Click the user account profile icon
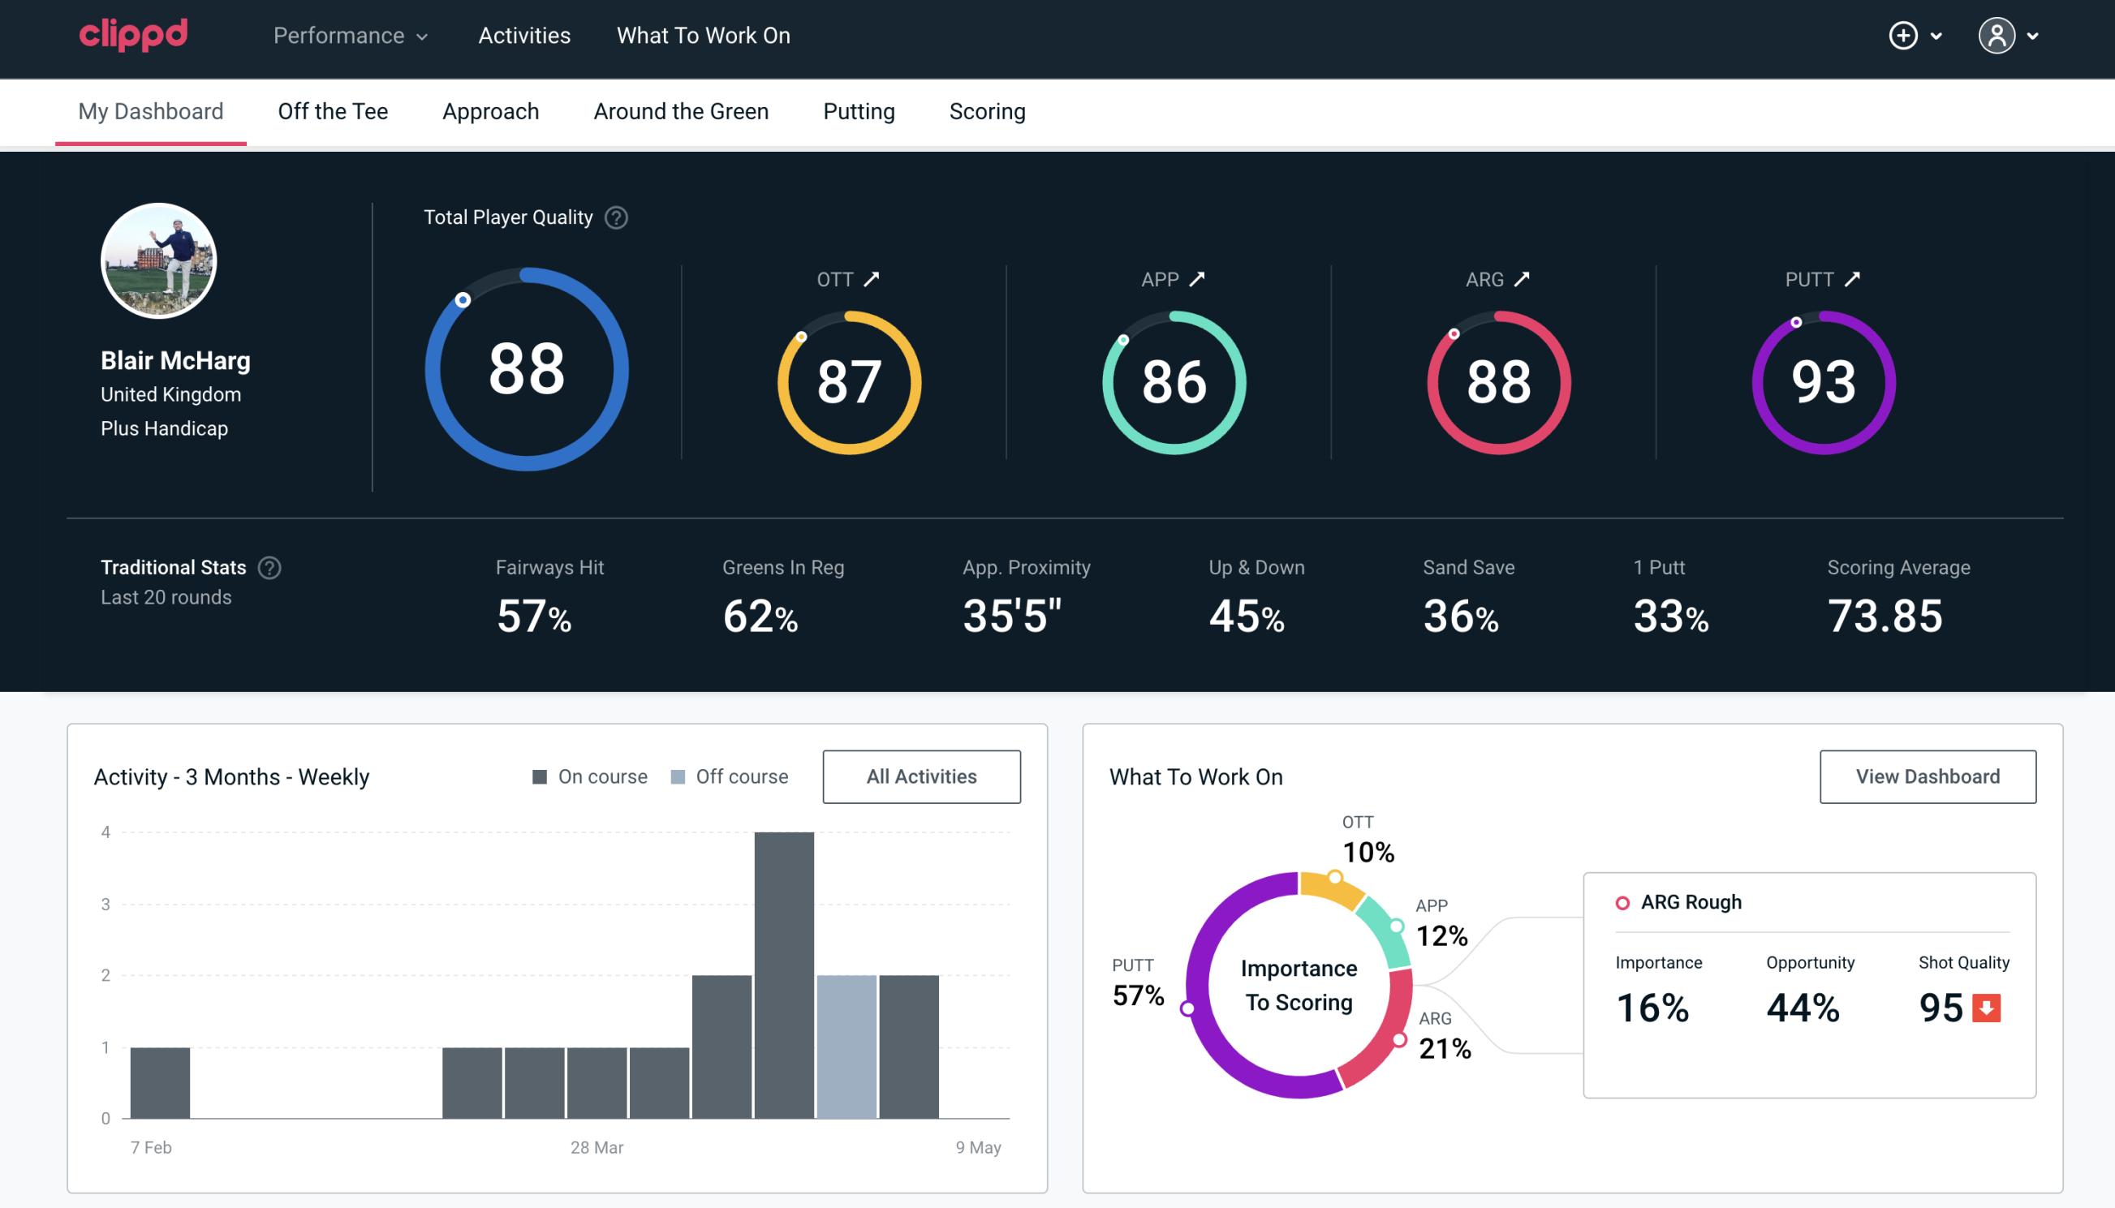The width and height of the screenshot is (2115, 1208). [1997, 35]
